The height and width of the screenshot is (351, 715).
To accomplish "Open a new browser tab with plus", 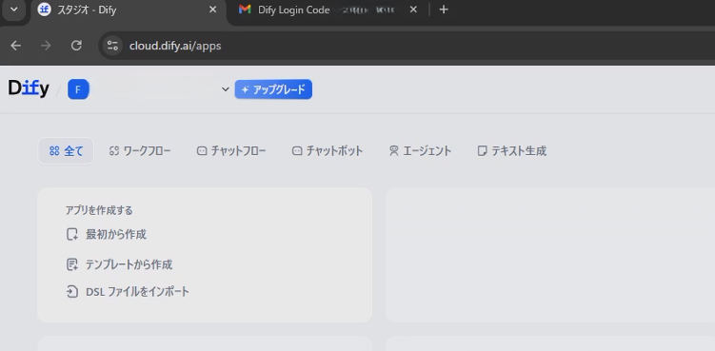I will pos(444,10).
